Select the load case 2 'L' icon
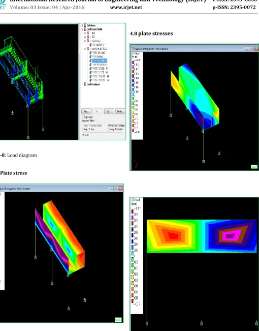 coord(88,37)
